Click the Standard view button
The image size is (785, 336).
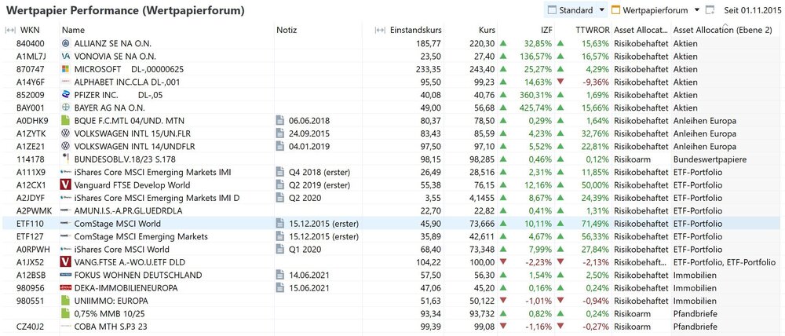(571, 10)
